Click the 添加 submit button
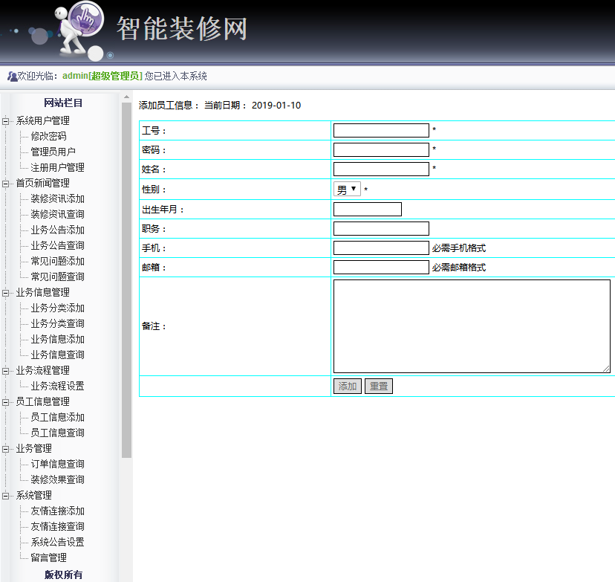This screenshot has height=582, width=615. click(x=348, y=387)
